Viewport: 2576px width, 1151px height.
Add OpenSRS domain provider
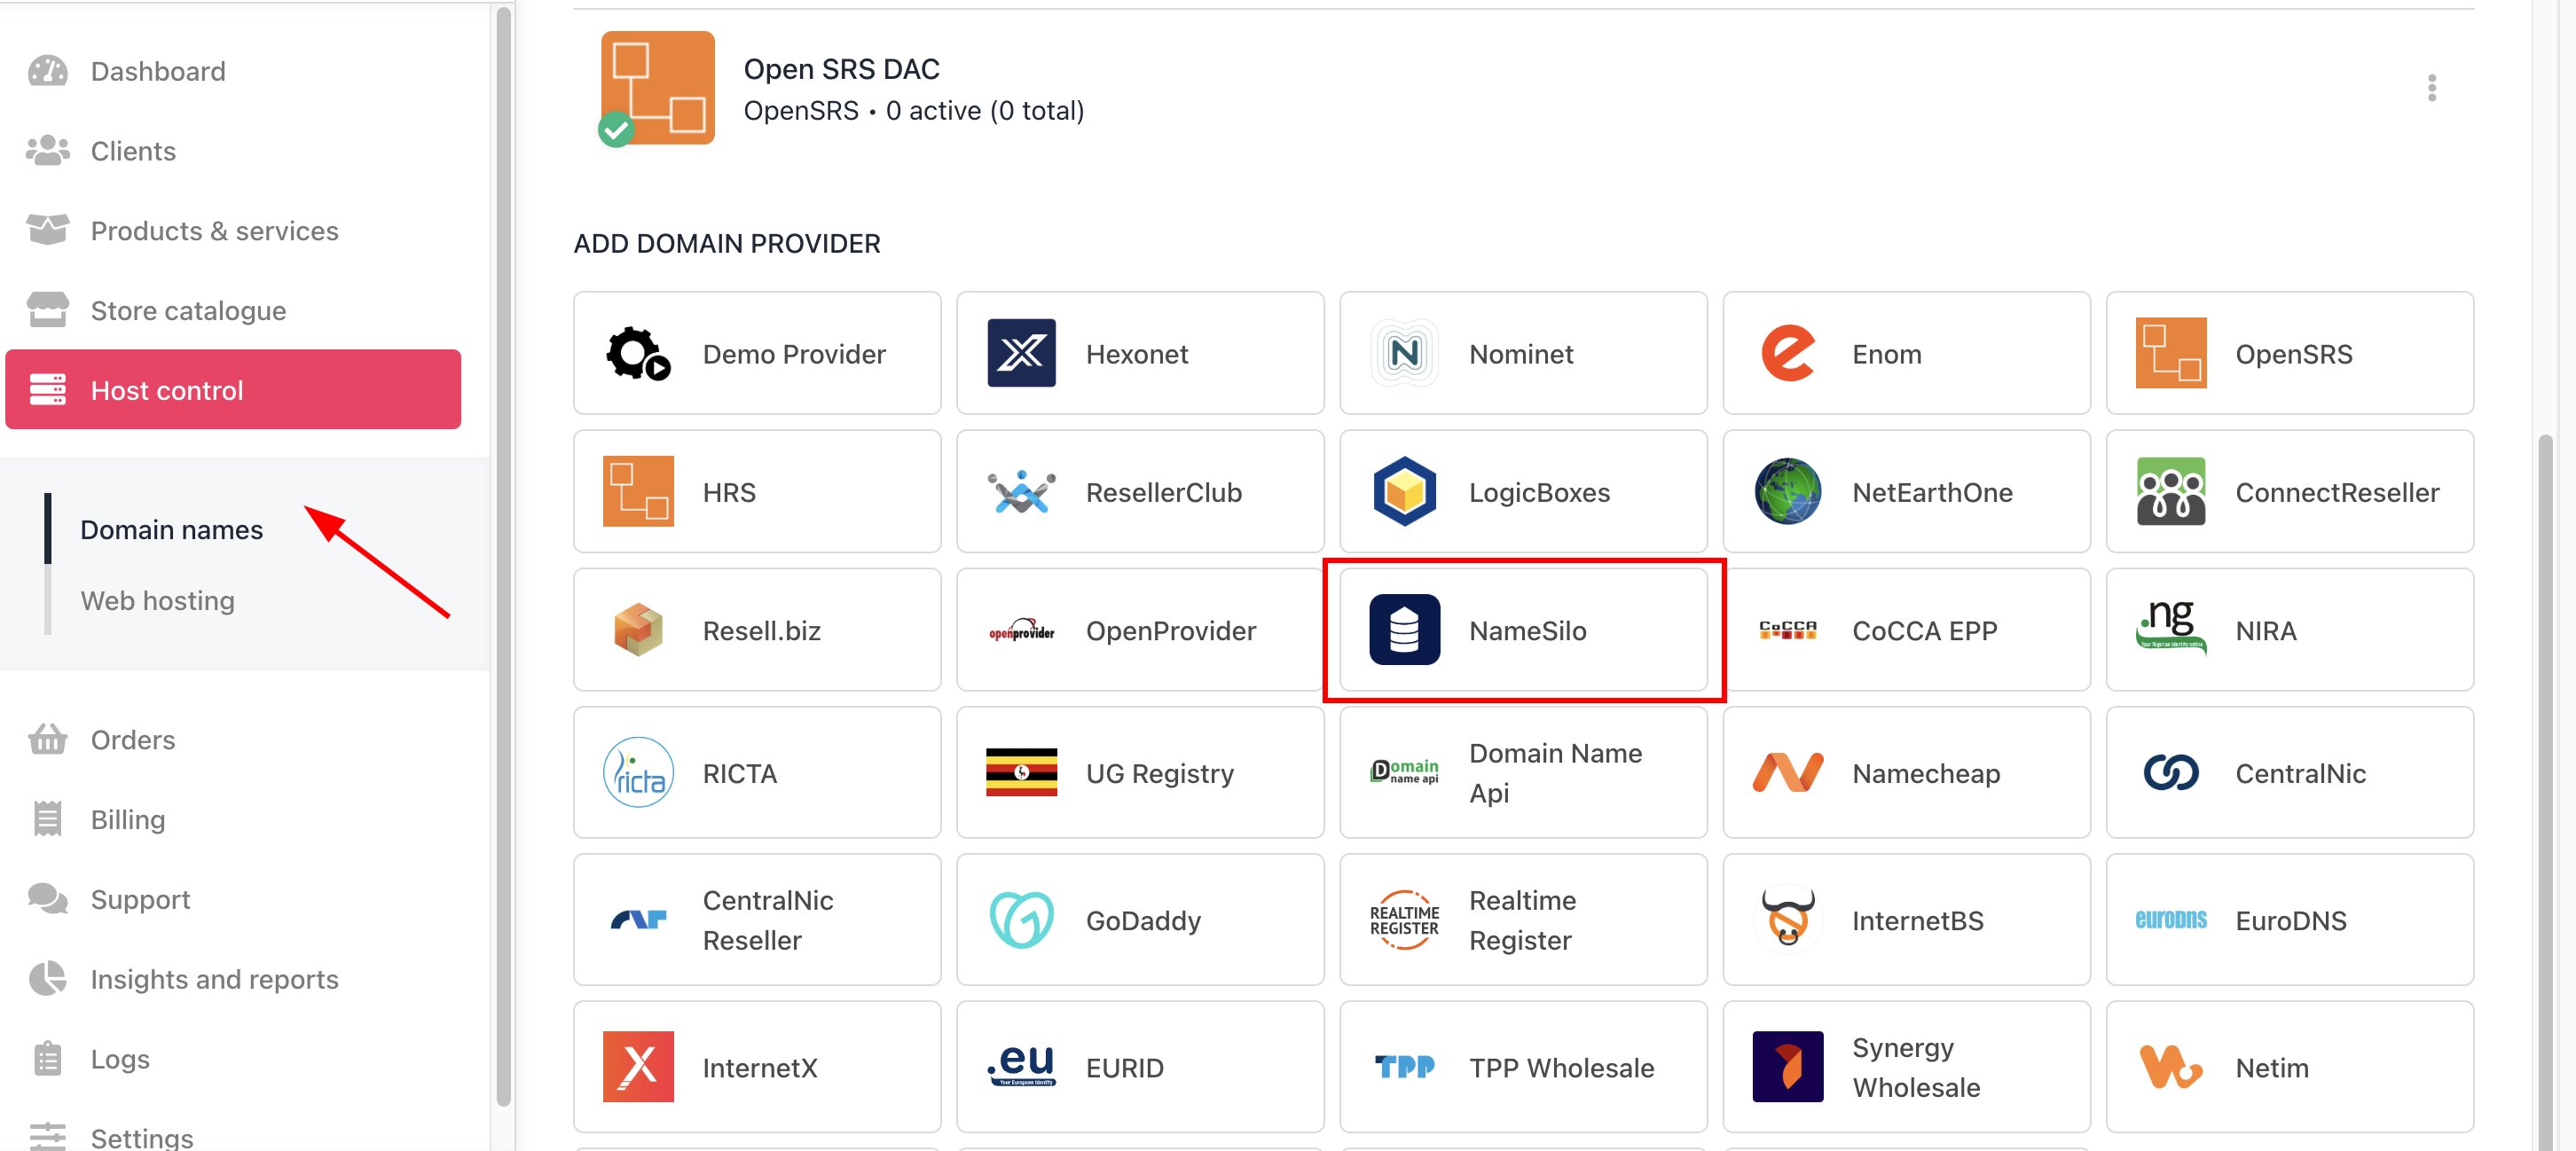pos(2289,354)
